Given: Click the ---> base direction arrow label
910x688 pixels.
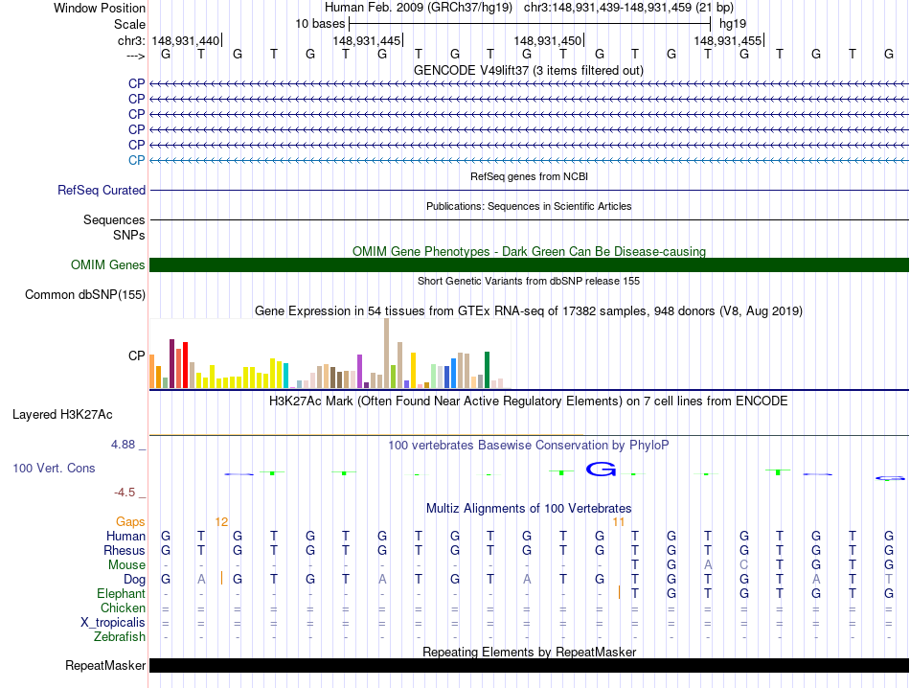Looking at the screenshot, I should point(135,56).
